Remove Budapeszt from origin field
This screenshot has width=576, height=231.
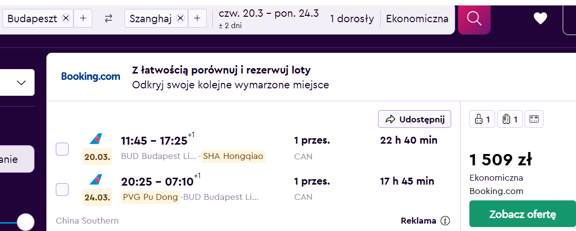coord(66,18)
